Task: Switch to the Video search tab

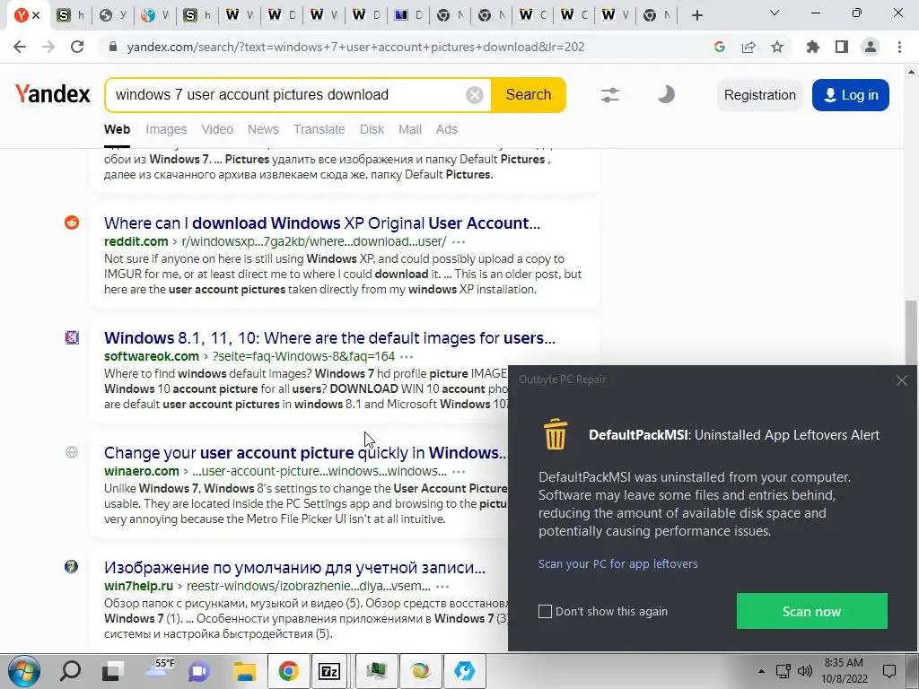Action: pos(217,129)
